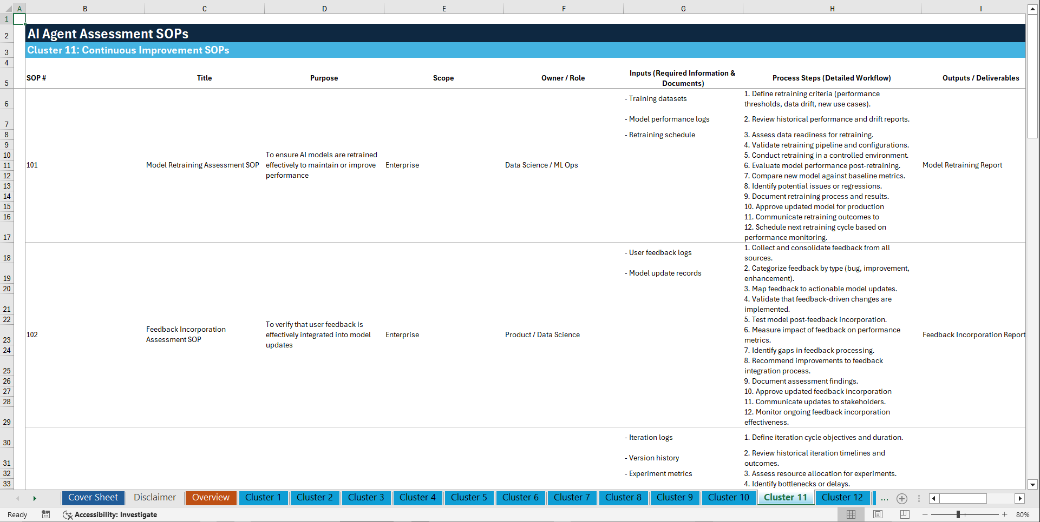Screen dimensions: 1040x522
Task: Open the Overview sheet
Action: [x=211, y=498]
